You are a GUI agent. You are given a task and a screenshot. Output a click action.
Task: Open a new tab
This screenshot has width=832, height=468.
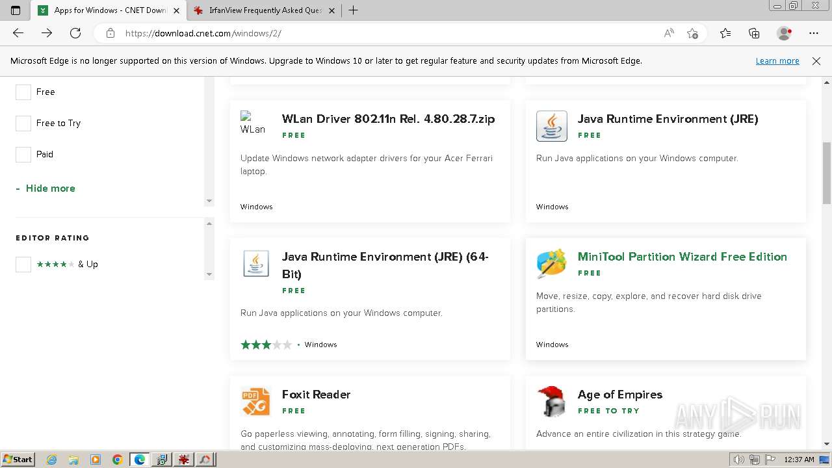[x=354, y=10]
